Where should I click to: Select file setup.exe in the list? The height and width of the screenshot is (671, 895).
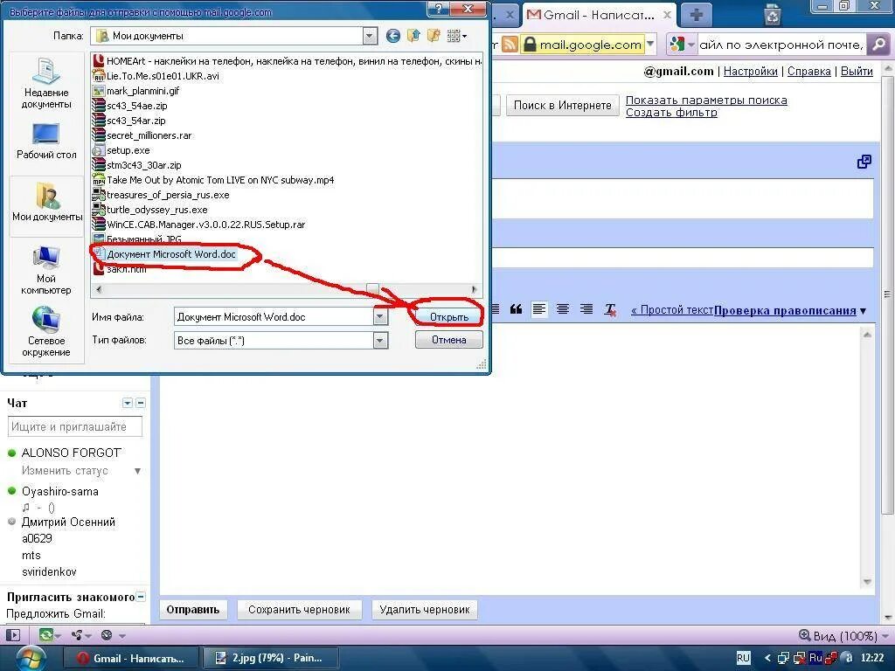point(121,150)
